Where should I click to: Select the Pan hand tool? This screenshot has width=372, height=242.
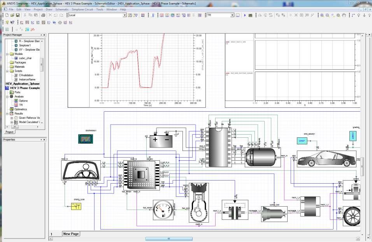[344, 15]
